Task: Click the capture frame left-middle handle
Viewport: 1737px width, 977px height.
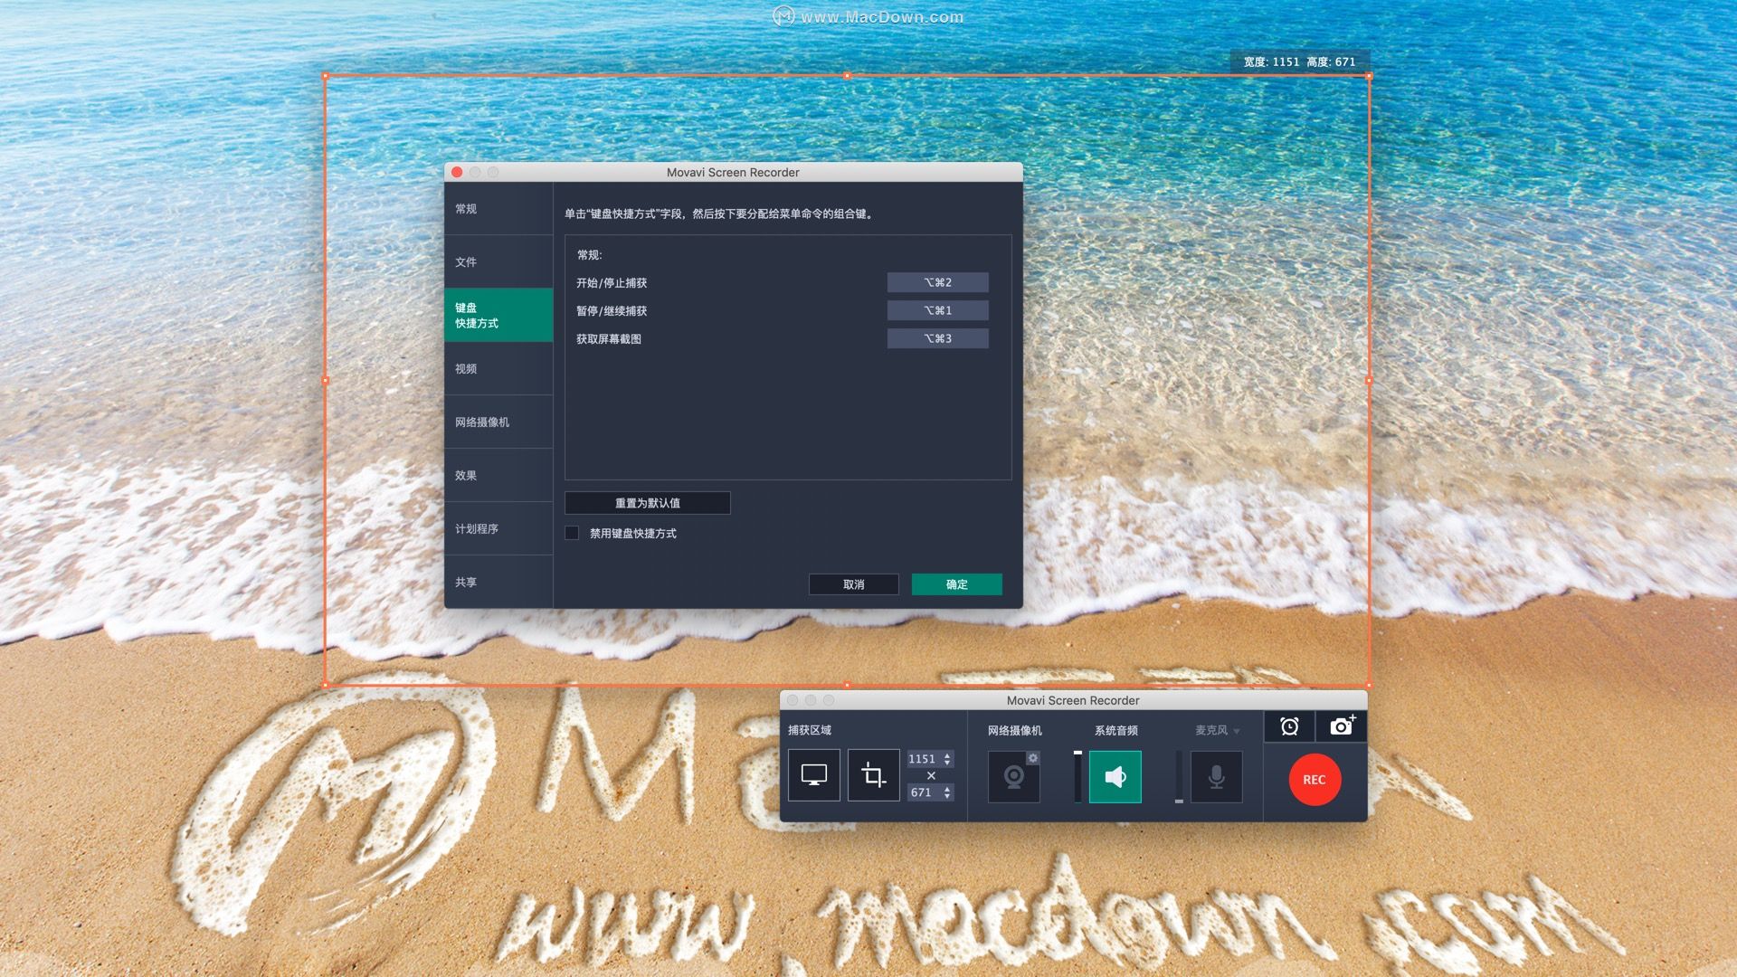Action: tap(326, 381)
